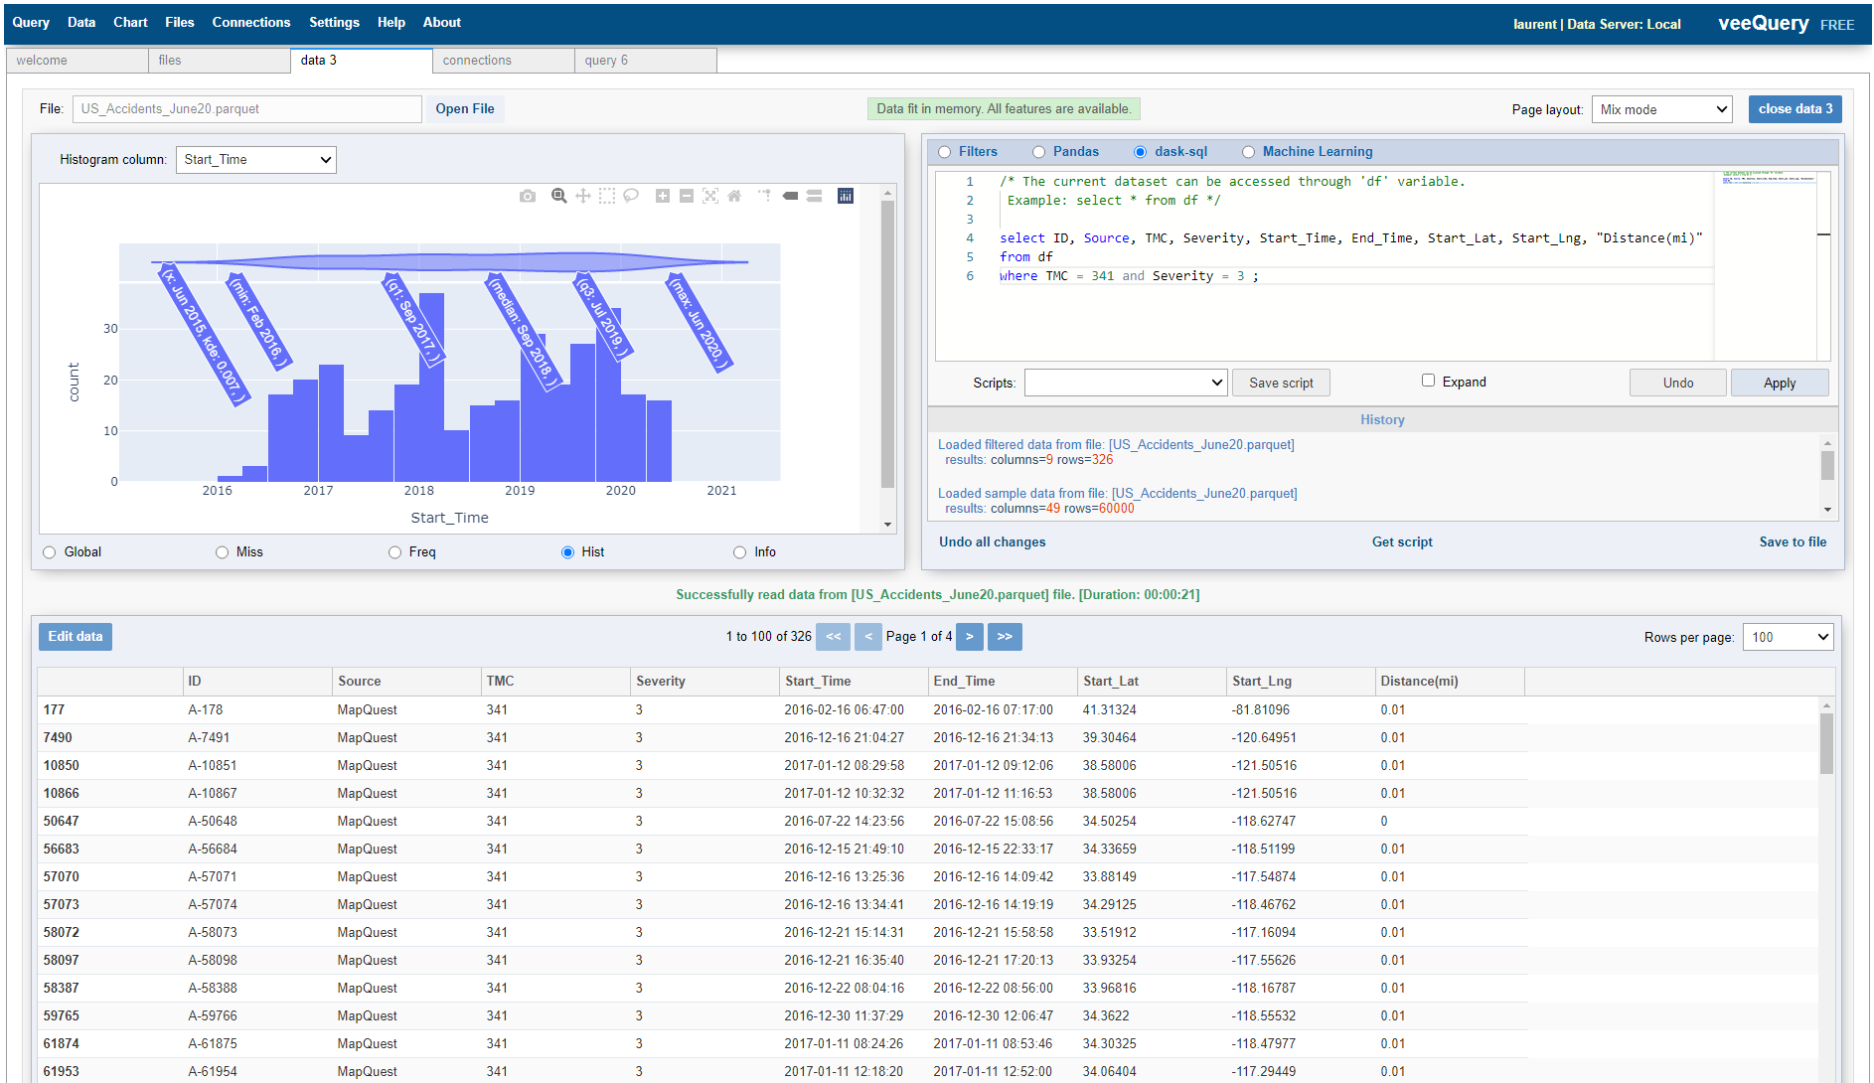Open the Connections menu

(x=250, y=22)
